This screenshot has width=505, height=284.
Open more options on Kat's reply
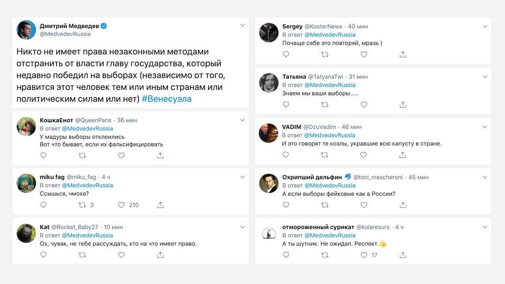tap(243, 227)
